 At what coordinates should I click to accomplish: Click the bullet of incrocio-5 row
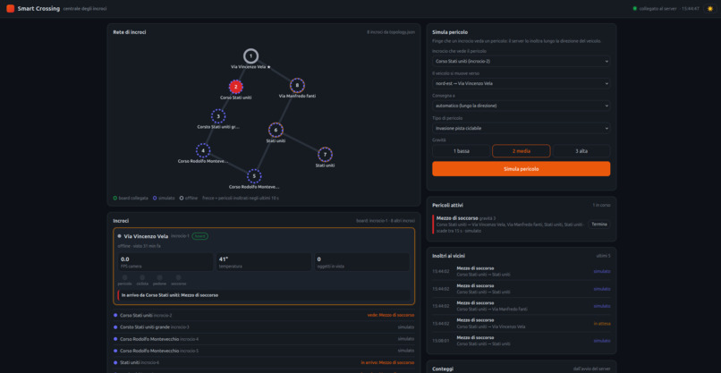click(115, 351)
